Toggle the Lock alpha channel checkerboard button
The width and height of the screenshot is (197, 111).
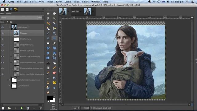click(x=11, y=22)
